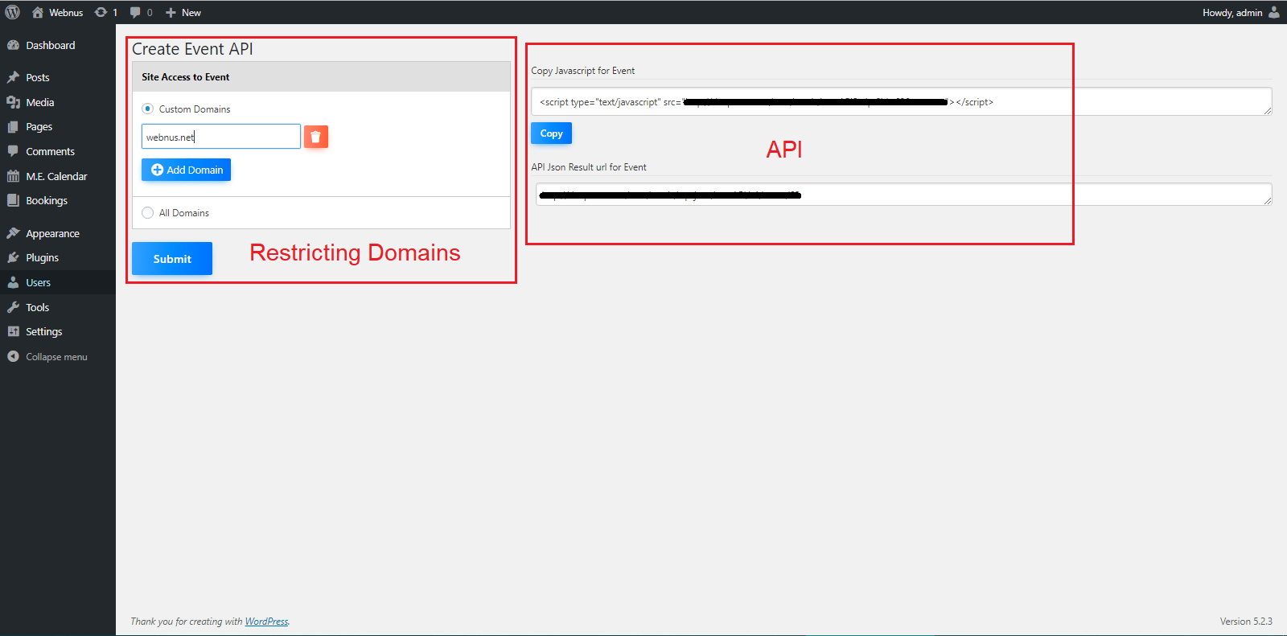Click the M.E. Calendar icon
Viewport: 1287px width, 636px height.
[13, 176]
